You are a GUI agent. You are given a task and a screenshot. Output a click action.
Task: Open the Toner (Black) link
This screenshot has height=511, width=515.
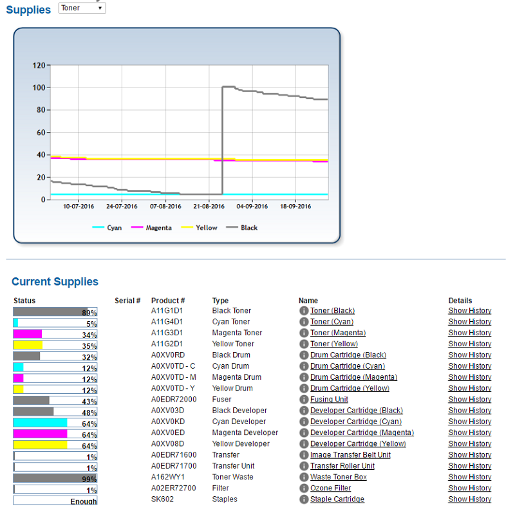[x=332, y=311]
